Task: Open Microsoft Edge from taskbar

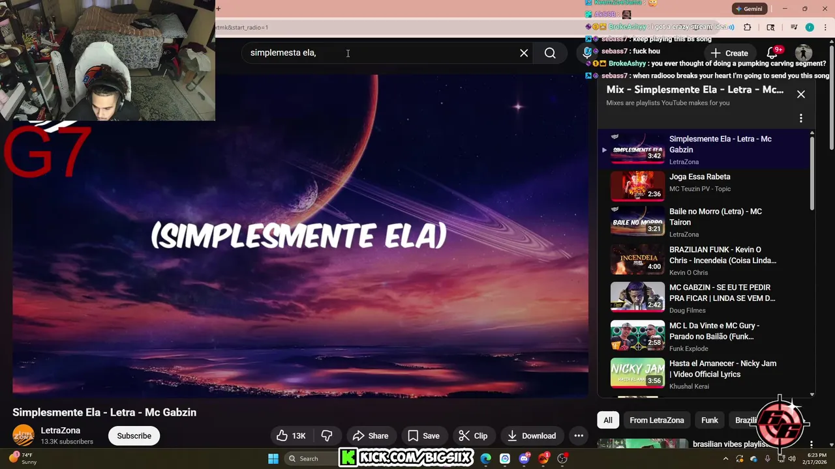Action: [x=486, y=459]
